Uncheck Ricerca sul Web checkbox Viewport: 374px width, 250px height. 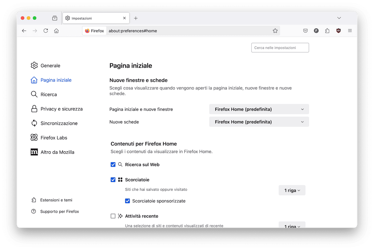[x=113, y=165]
